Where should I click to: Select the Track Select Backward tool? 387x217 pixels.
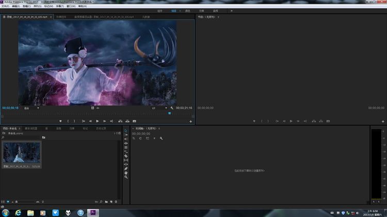[126, 139]
